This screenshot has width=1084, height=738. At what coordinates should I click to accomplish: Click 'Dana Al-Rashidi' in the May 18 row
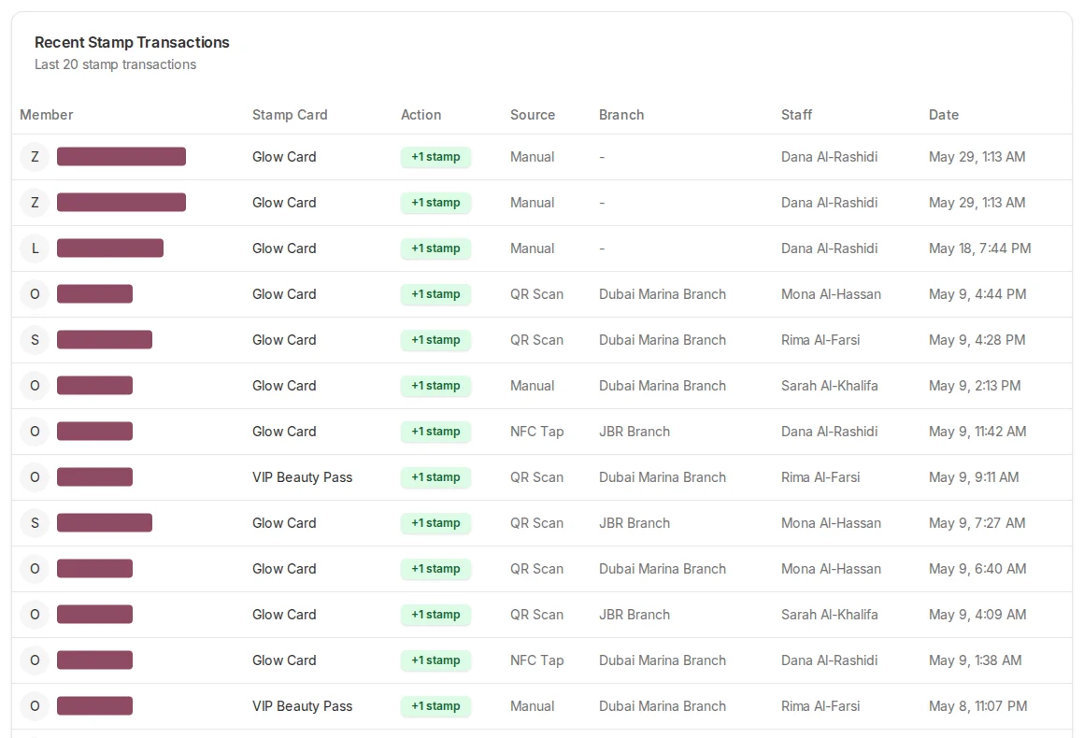830,248
